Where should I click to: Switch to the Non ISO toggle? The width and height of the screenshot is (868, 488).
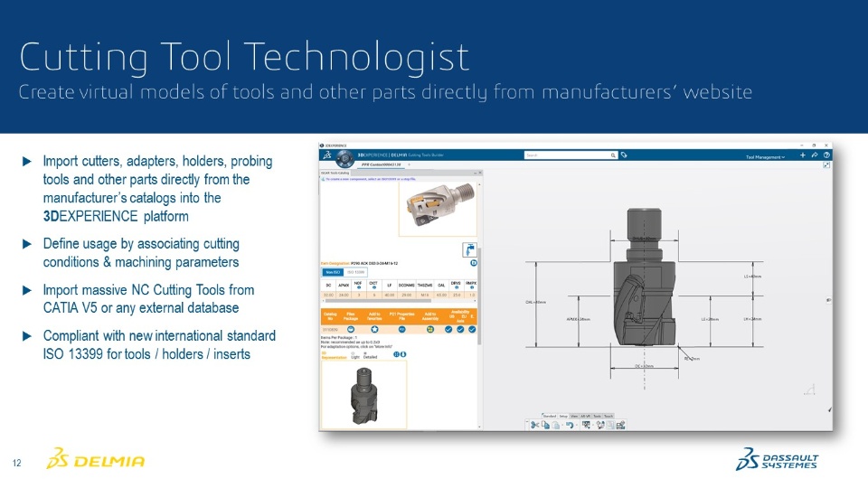333,272
